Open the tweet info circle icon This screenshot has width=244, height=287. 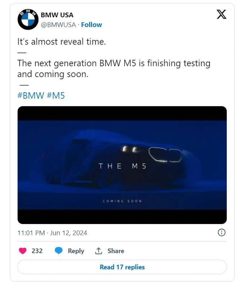[x=222, y=233]
